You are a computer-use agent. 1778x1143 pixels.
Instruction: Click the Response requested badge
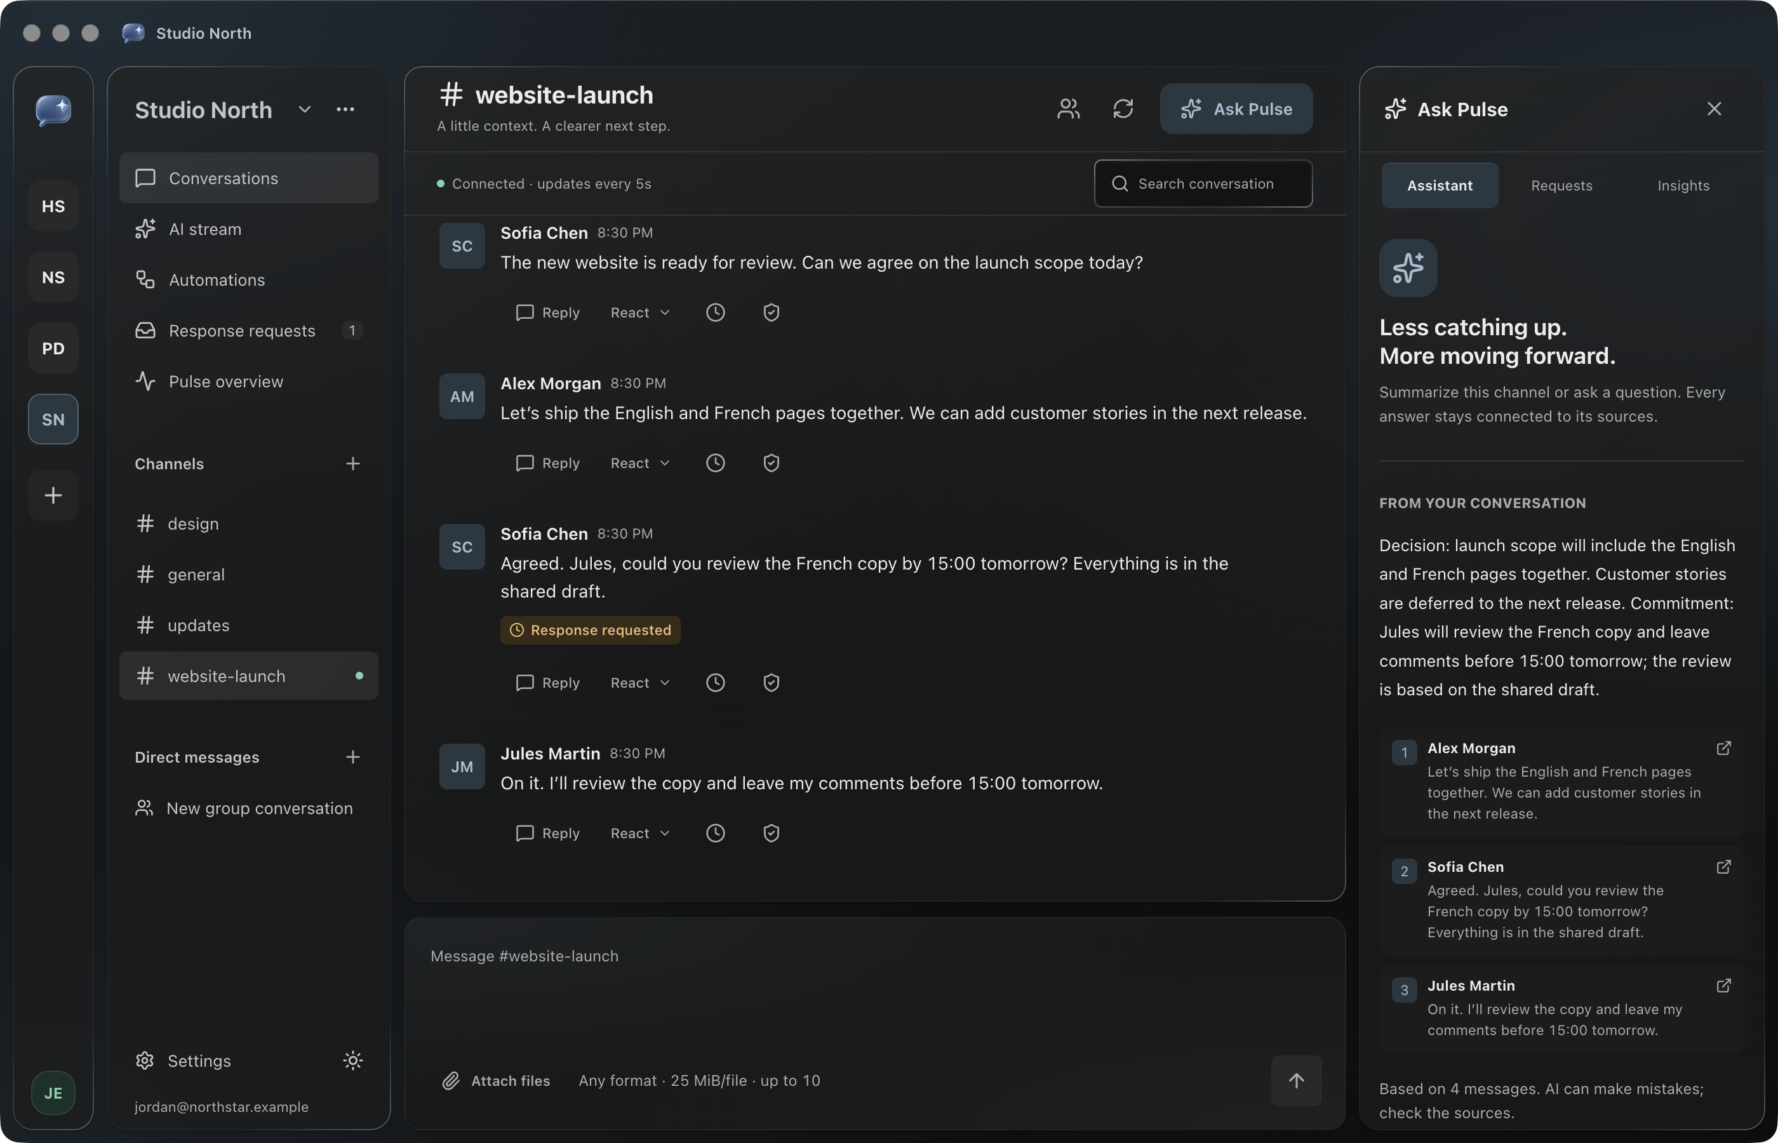[x=590, y=630]
